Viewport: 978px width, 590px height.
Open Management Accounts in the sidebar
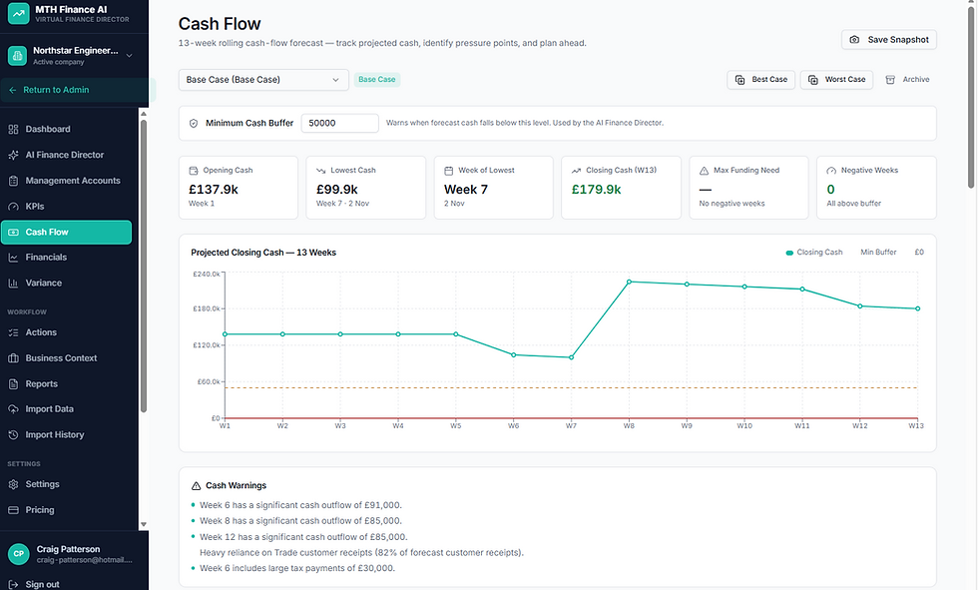coord(66,181)
